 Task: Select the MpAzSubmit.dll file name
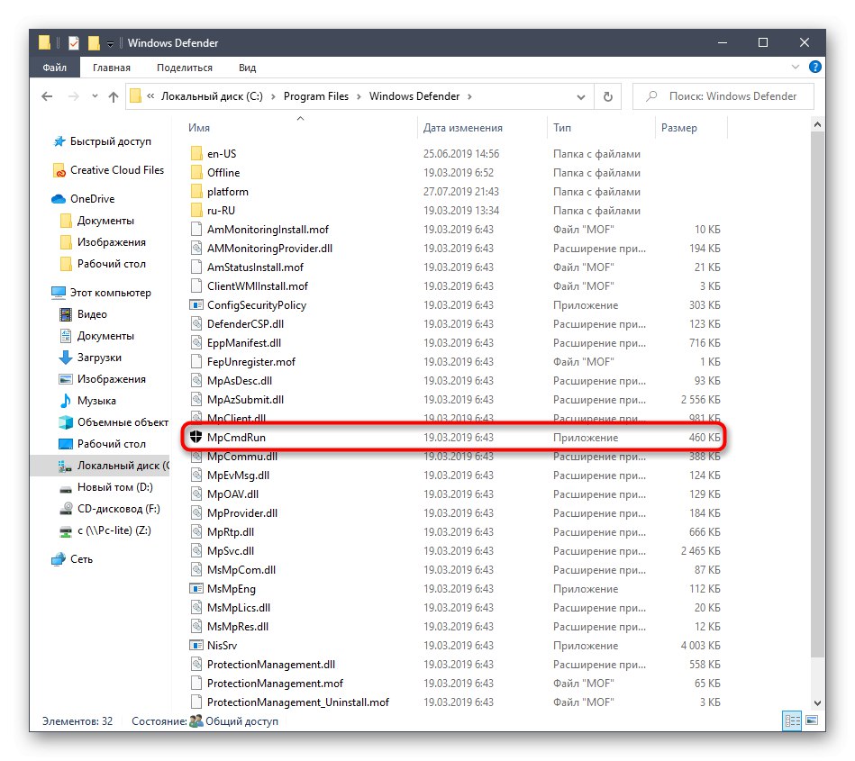coord(245,400)
